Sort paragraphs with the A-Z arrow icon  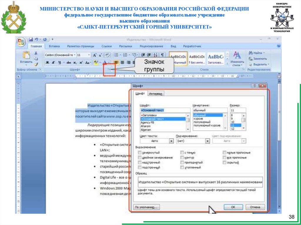(x=156, y=55)
